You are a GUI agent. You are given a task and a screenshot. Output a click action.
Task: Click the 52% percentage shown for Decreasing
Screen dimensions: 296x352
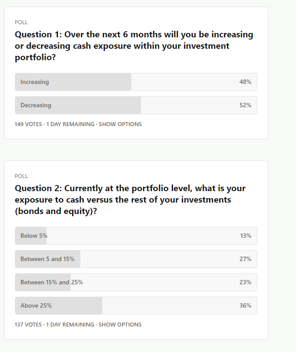click(x=246, y=105)
